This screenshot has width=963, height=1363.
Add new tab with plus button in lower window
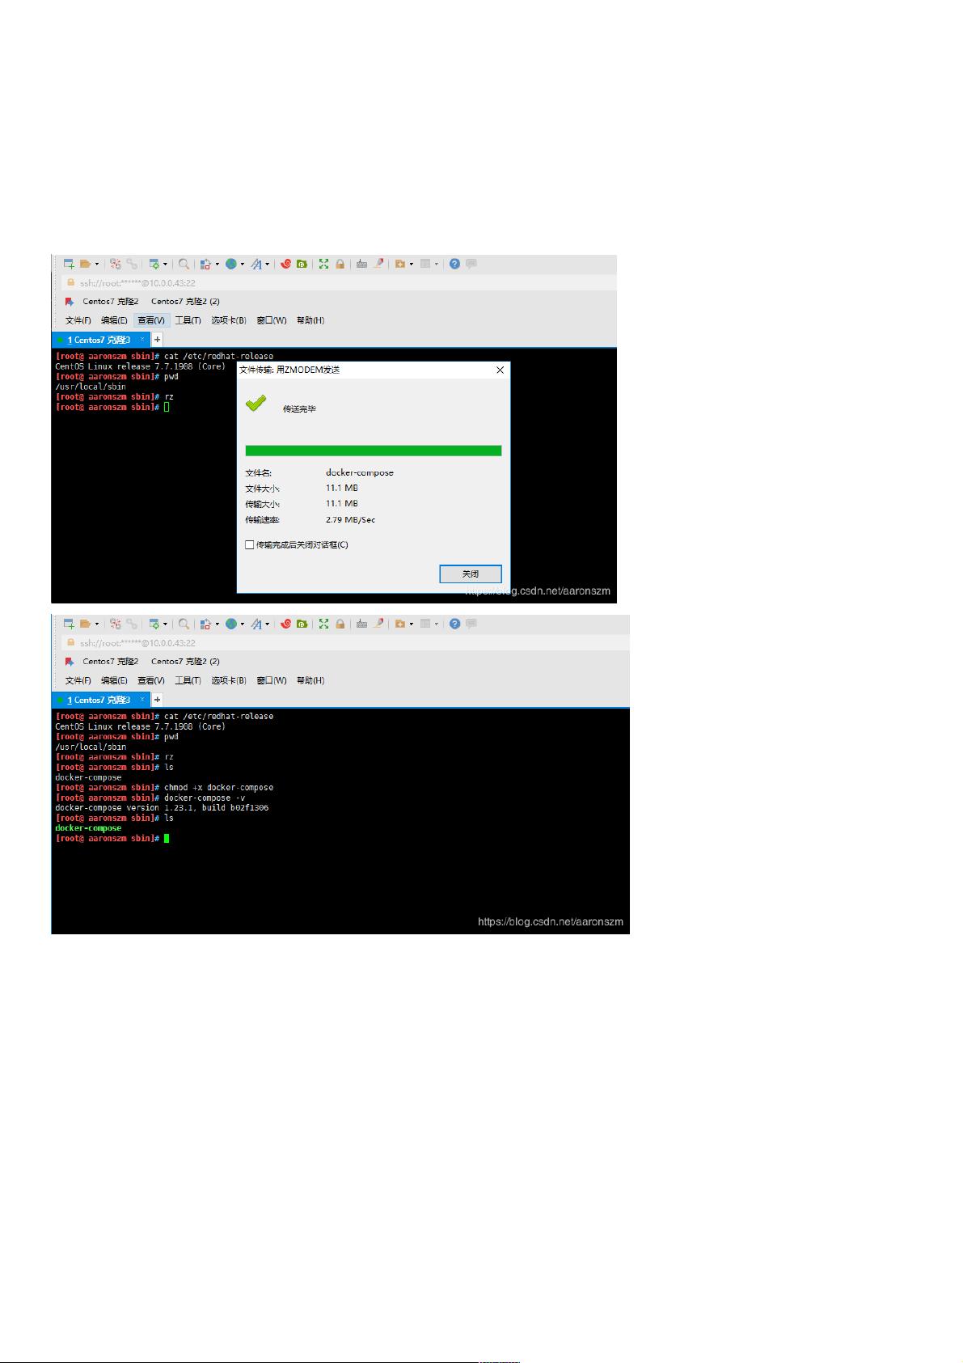[158, 700]
